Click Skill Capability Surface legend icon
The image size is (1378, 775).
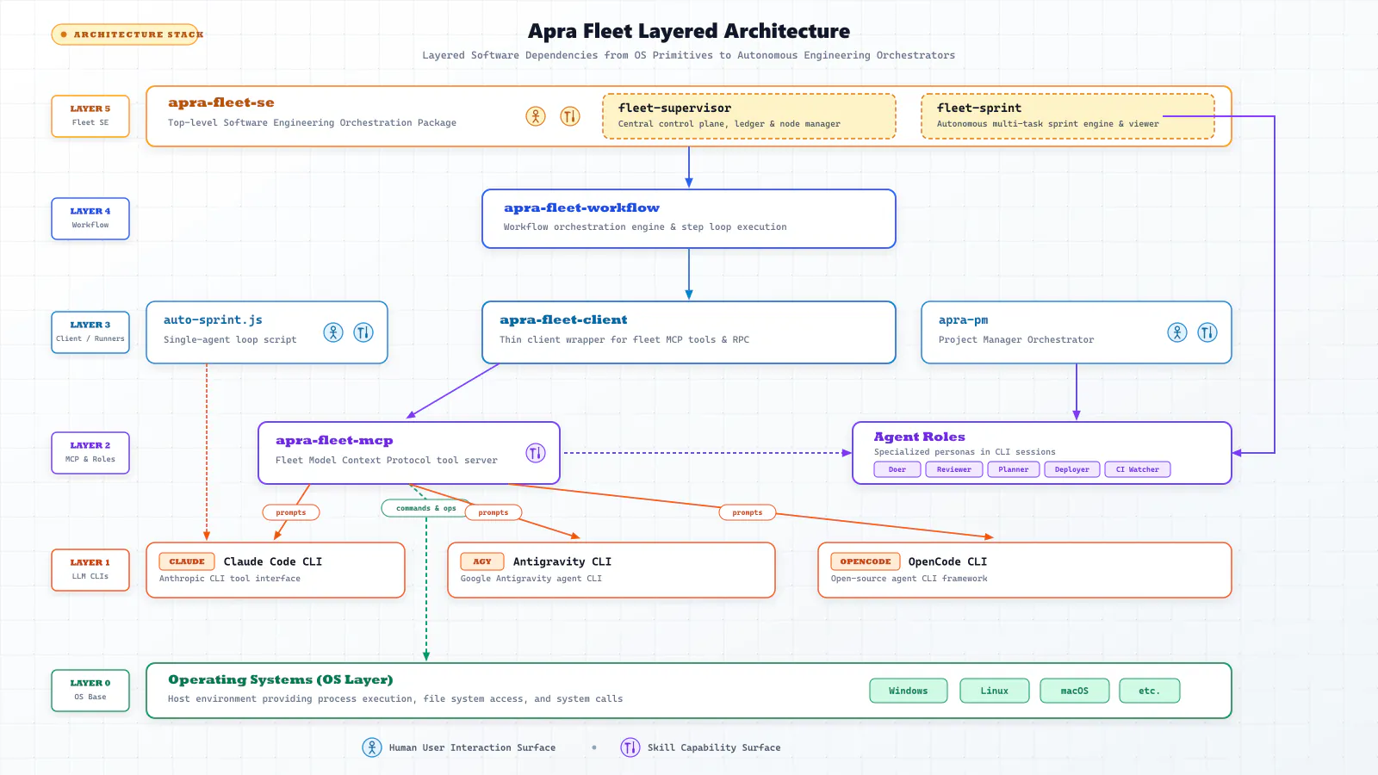point(630,747)
